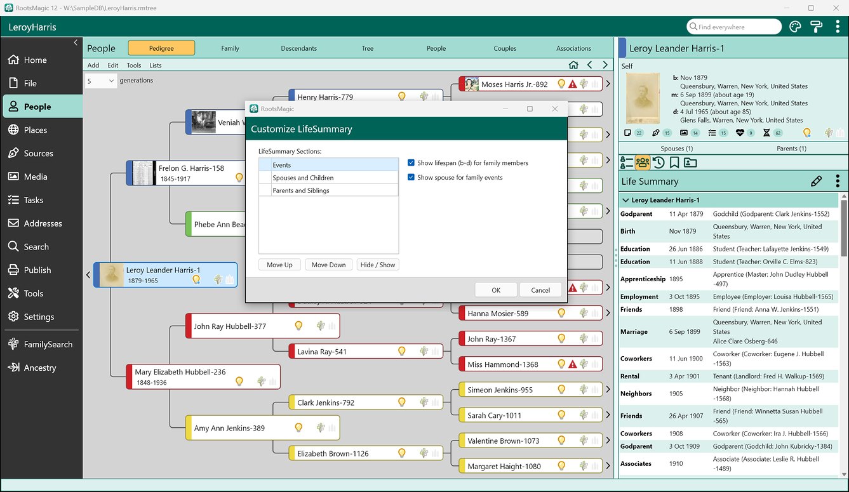Uncheck Show lifespan for family members

click(411, 163)
